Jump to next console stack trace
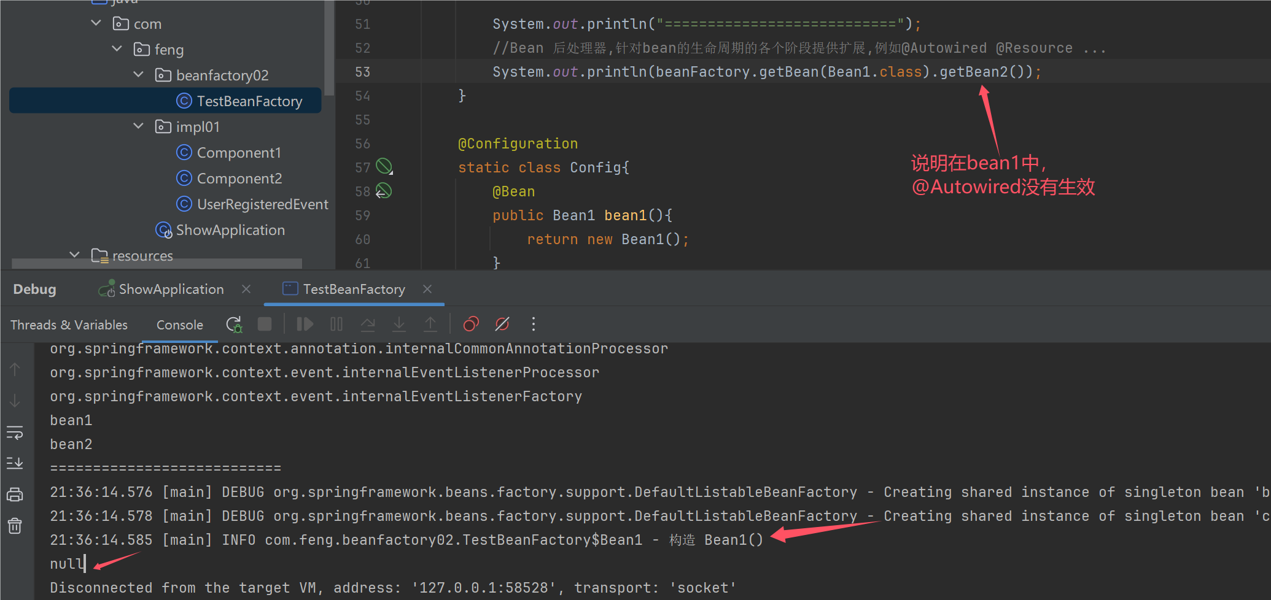Screen dimensions: 1271x600 coord(15,401)
